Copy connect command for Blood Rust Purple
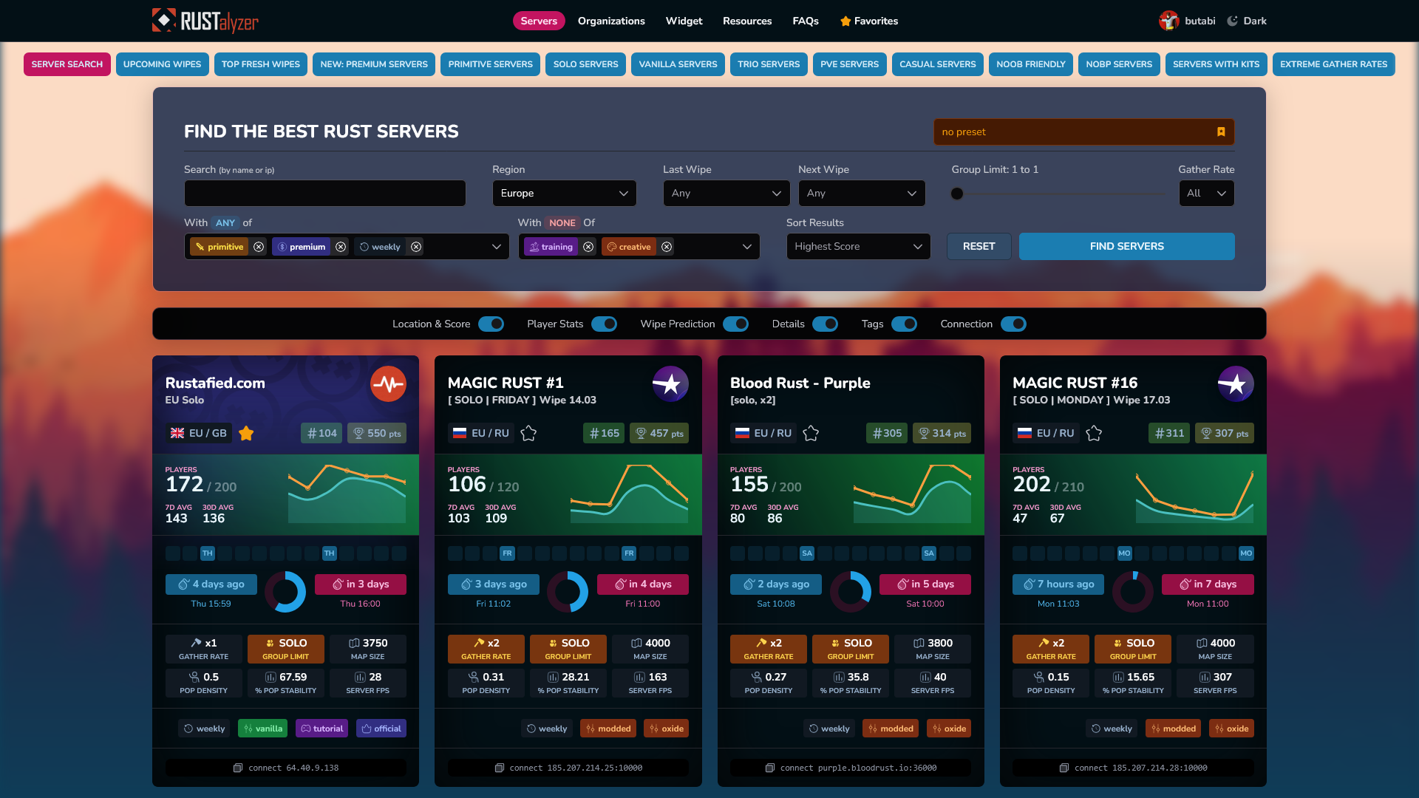Image resolution: width=1419 pixels, height=798 pixels. [x=770, y=768]
